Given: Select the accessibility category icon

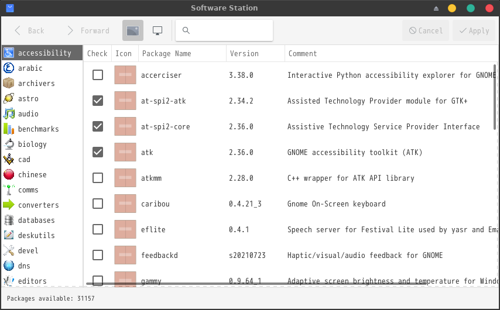Looking at the screenshot, I should tap(9, 53).
